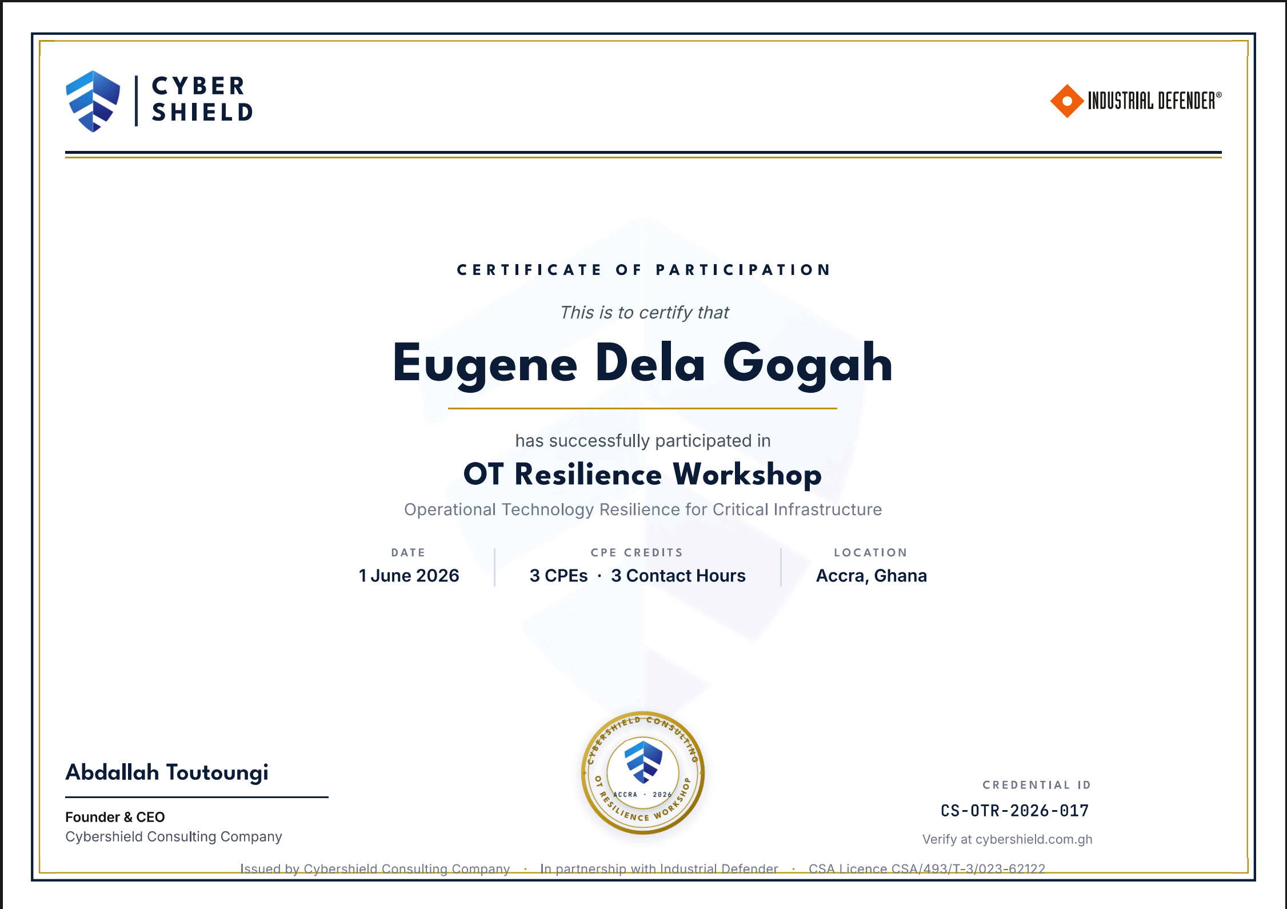Viewport: 1287px width, 909px height.
Task: Click credential number CS-OTR-2026-017
Action: click(1015, 811)
